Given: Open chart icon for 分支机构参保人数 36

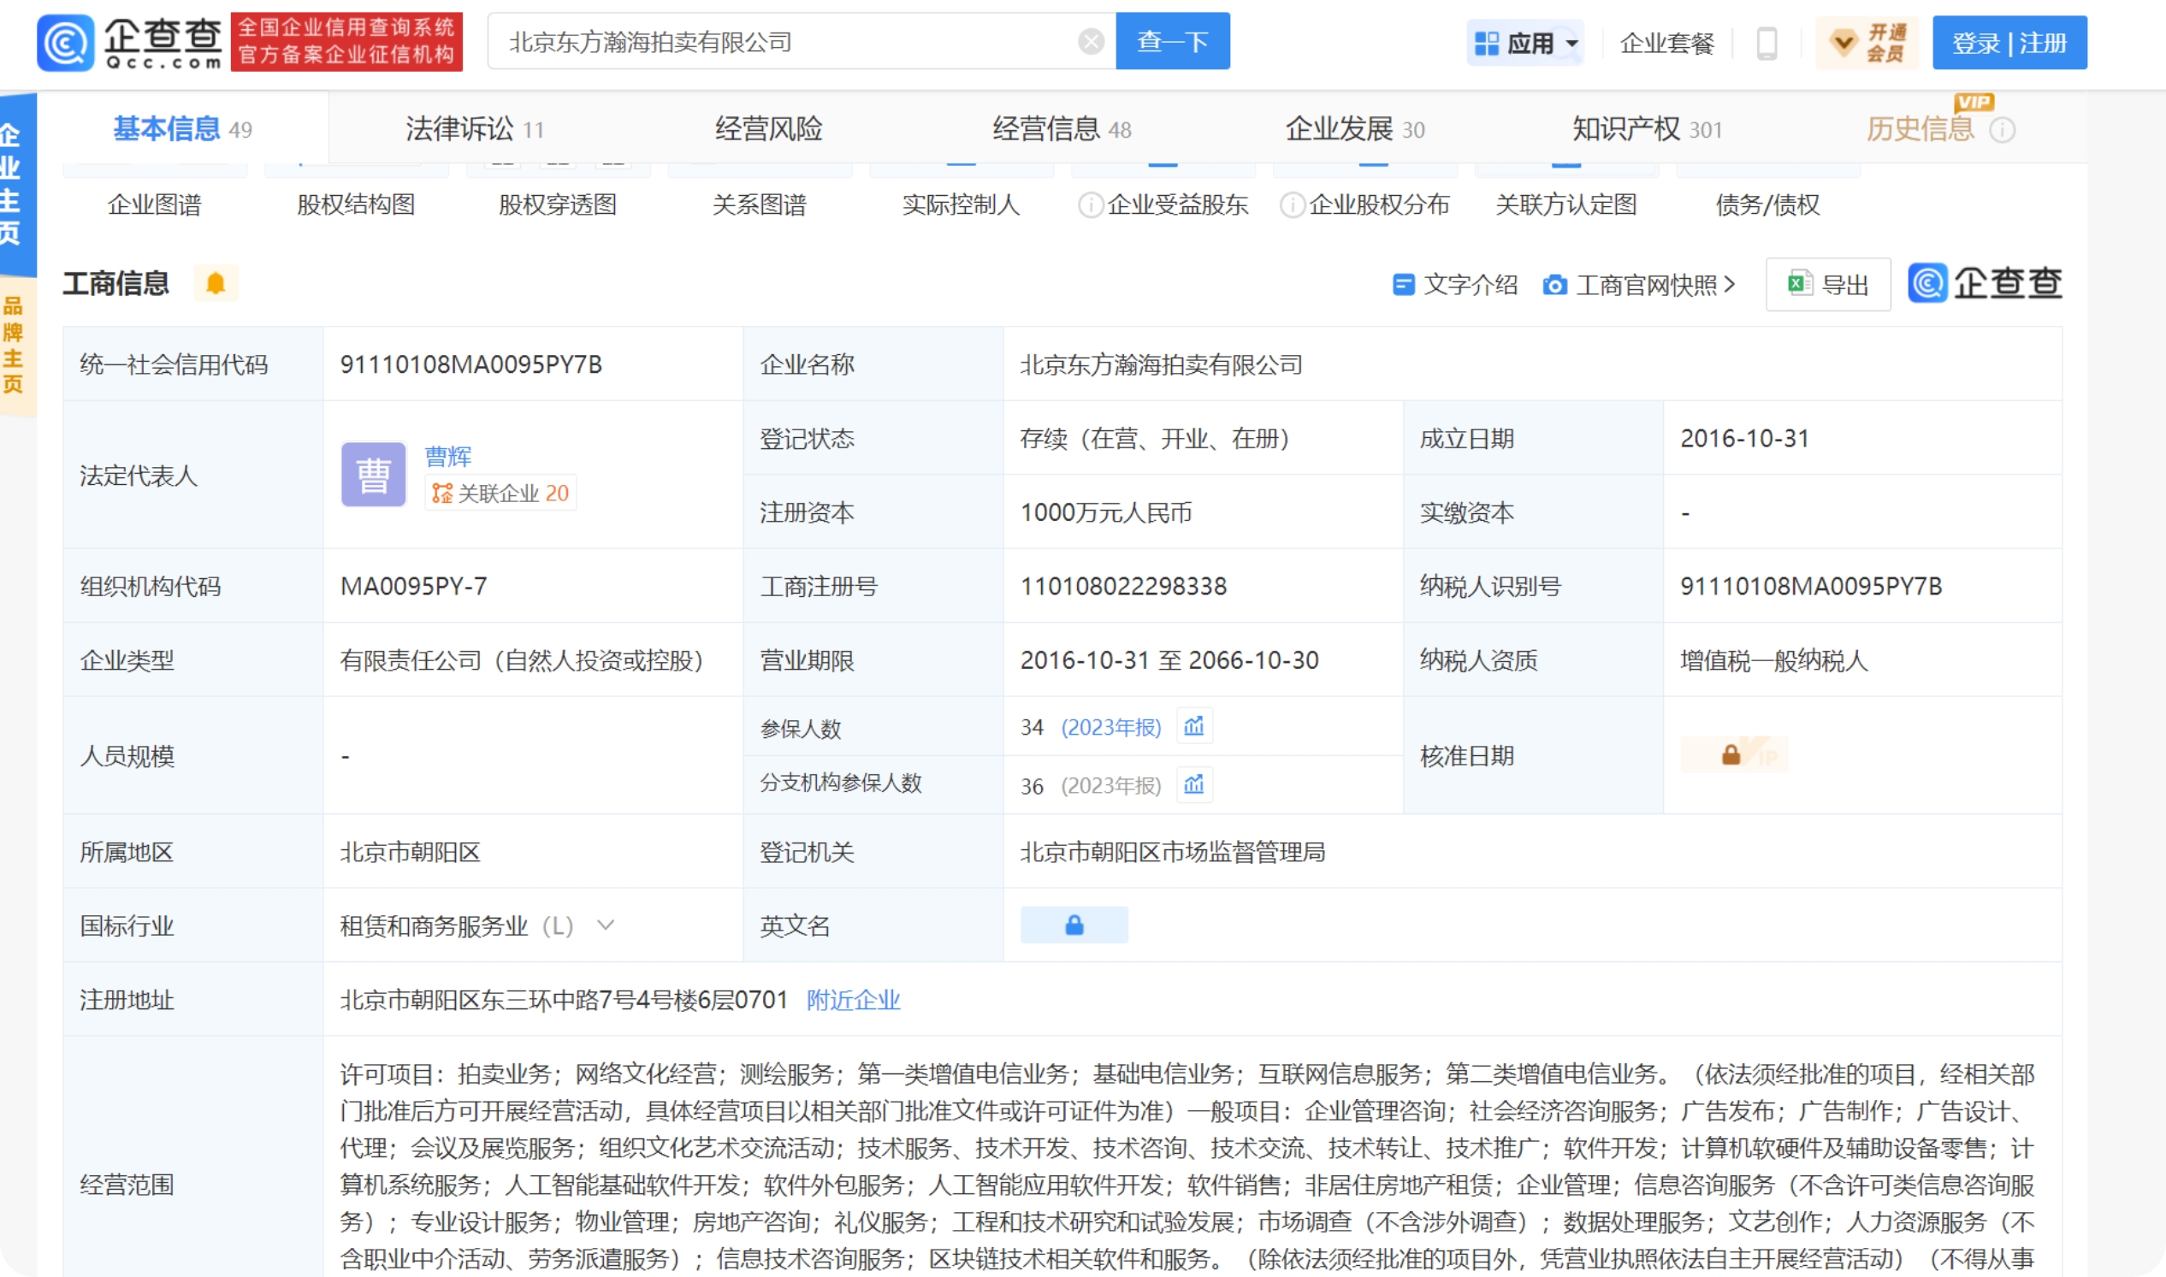Looking at the screenshot, I should click(x=1193, y=785).
